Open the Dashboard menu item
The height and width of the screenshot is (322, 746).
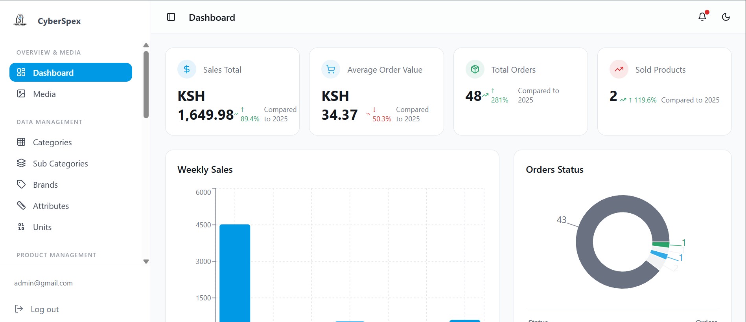click(x=71, y=72)
